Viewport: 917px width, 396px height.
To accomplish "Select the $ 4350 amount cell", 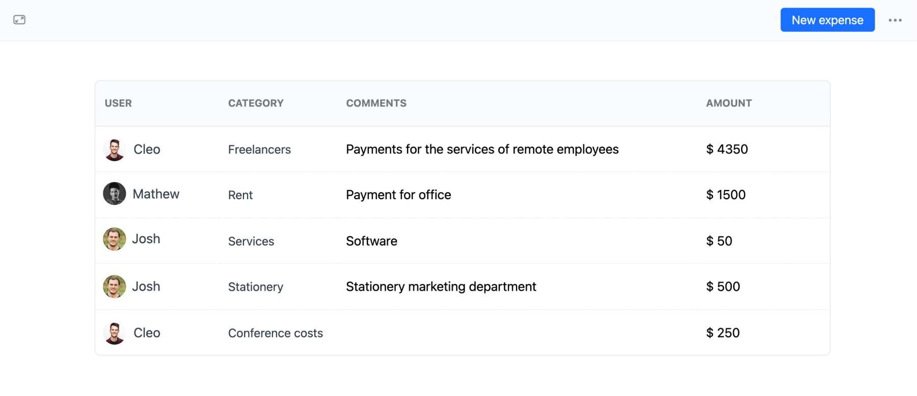I will pyautogui.click(x=727, y=149).
